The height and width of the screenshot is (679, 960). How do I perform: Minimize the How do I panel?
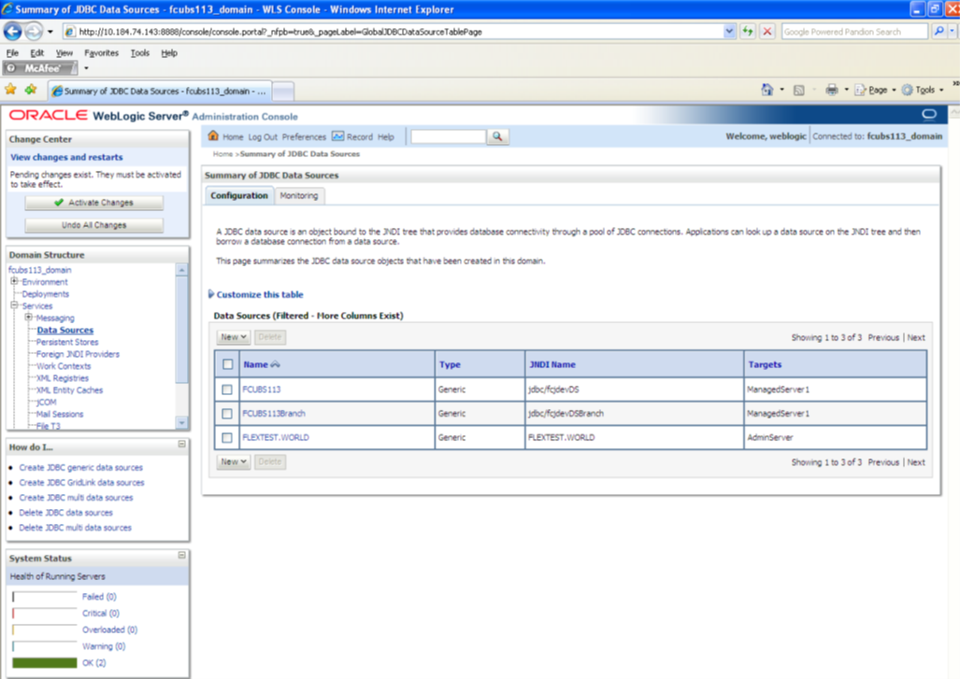click(182, 444)
